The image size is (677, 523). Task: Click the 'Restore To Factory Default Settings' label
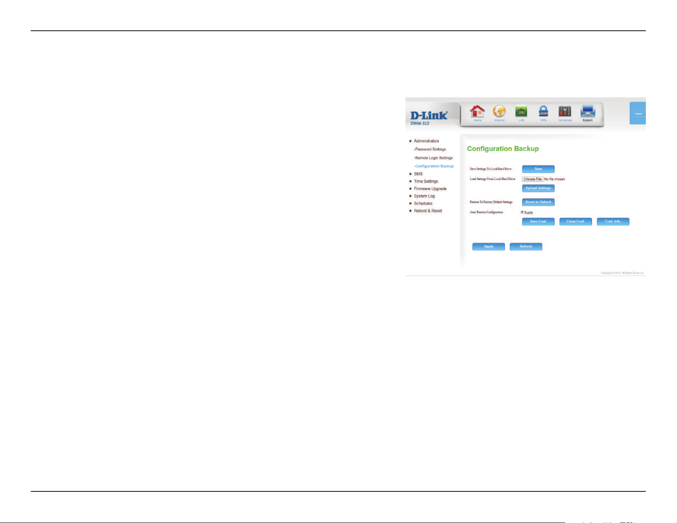pyautogui.click(x=491, y=202)
